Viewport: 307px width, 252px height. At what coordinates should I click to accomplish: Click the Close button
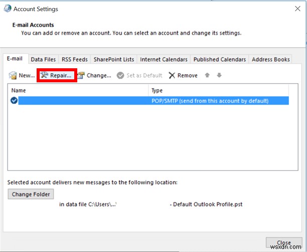coord(284,242)
